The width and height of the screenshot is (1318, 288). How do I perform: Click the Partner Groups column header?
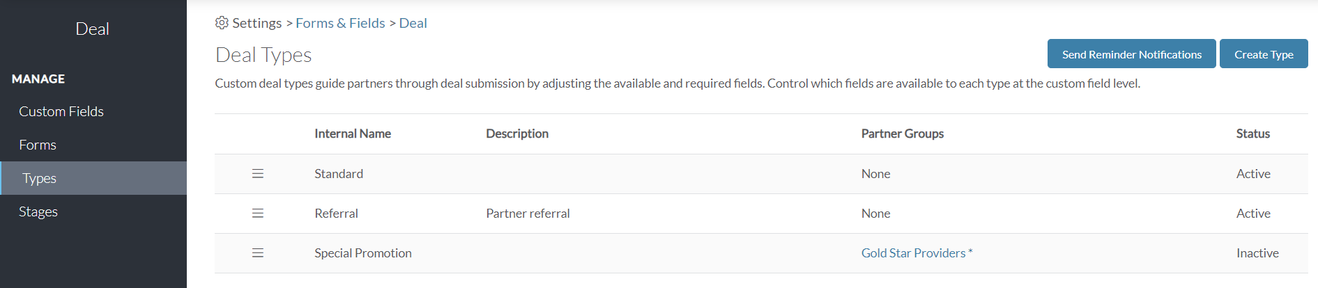point(903,134)
